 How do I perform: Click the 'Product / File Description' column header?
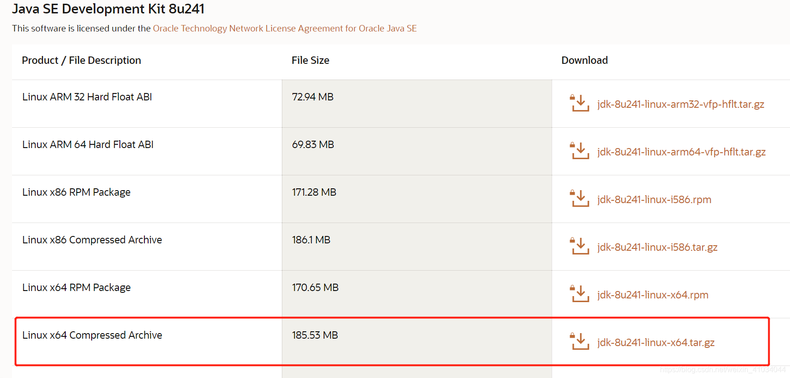[x=81, y=61]
